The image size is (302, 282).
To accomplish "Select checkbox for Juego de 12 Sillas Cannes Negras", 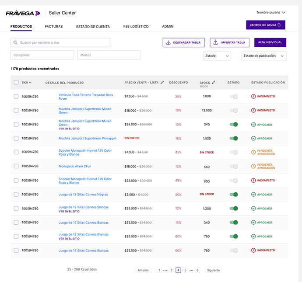I will click(x=16, y=195).
